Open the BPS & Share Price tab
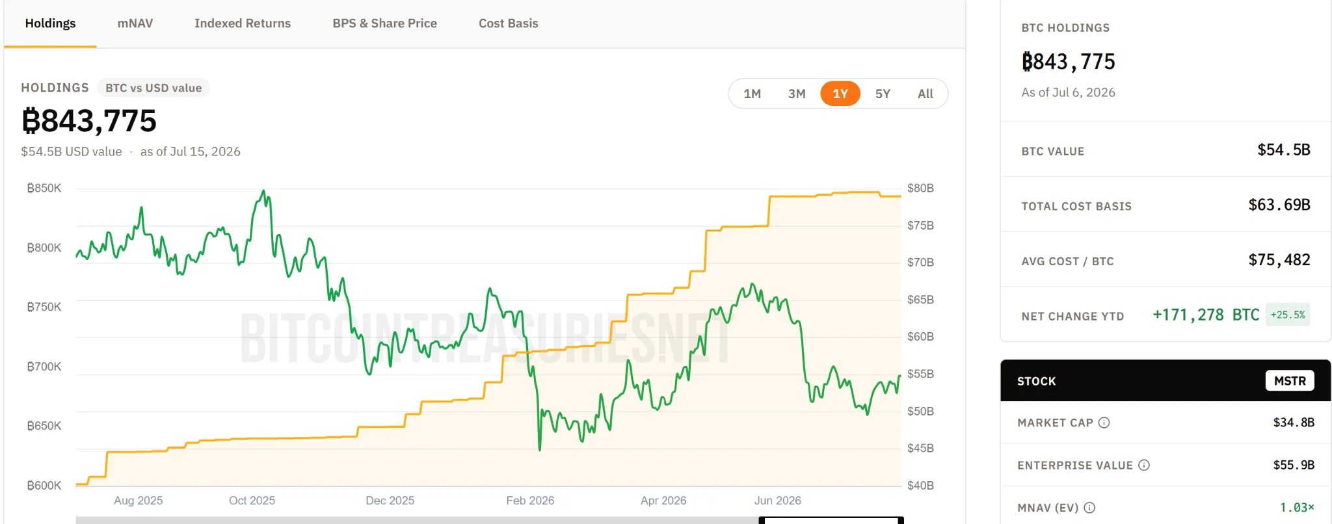The width and height of the screenshot is (1332, 524). click(x=384, y=23)
